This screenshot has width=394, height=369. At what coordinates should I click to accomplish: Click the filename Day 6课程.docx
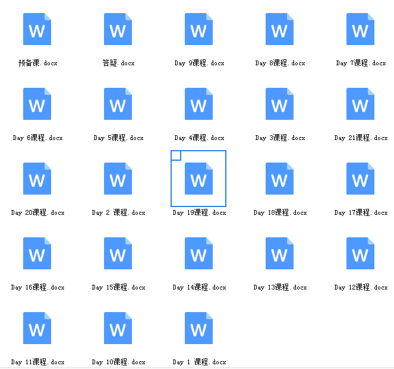tap(37, 138)
